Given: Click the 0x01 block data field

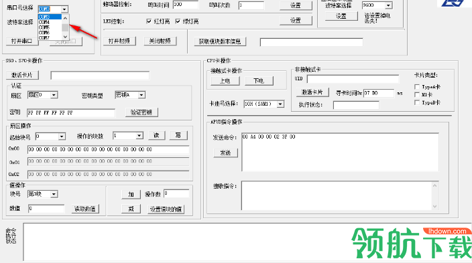Looking at the screenshot, I should 108,162.
